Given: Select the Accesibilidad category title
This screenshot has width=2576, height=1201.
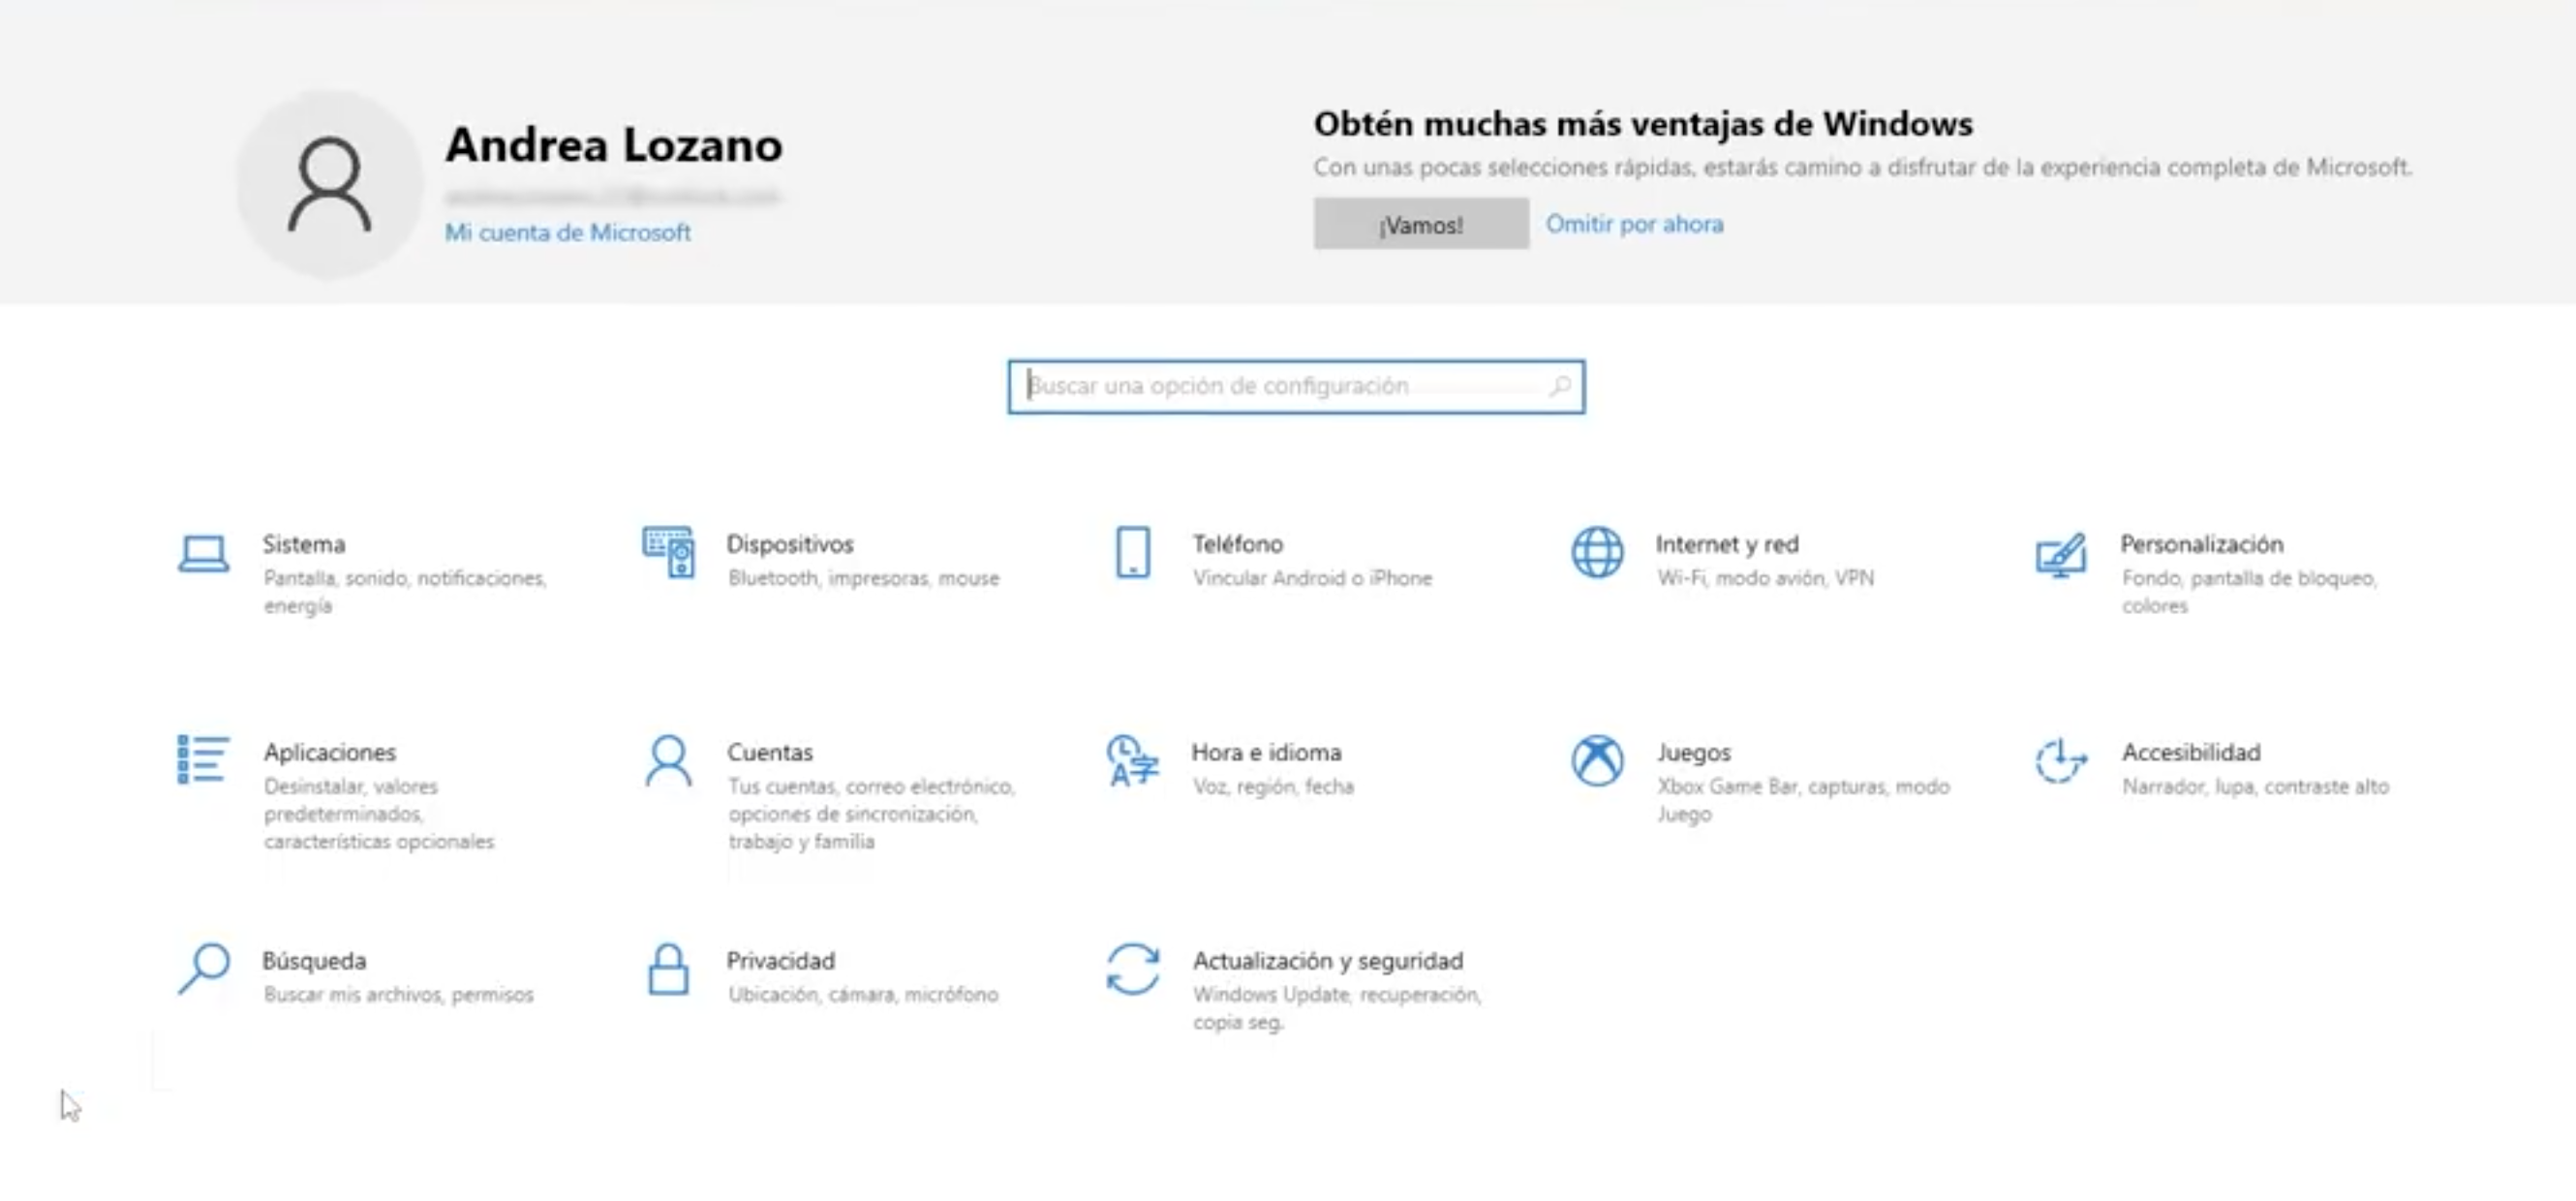Looking at the screenshot, I should (x=2191, y=752).
